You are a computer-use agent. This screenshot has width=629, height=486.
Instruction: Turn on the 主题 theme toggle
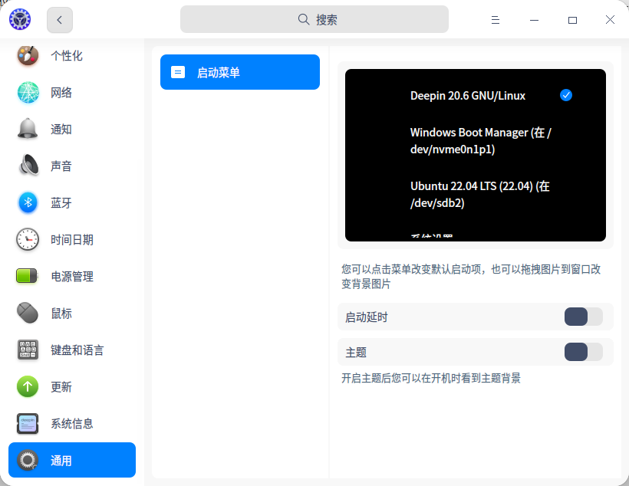click(583, 352)
